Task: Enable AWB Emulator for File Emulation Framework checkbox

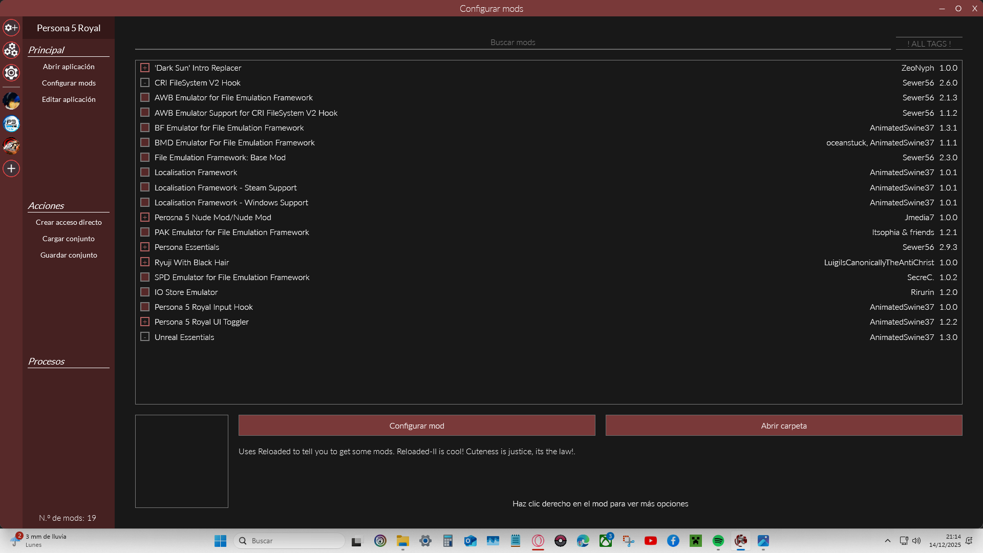Action: 145,97
